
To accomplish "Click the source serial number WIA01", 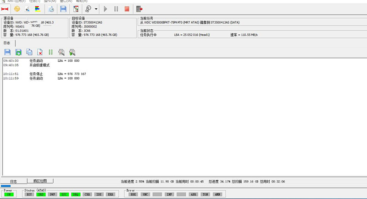I will click(20, 27).
